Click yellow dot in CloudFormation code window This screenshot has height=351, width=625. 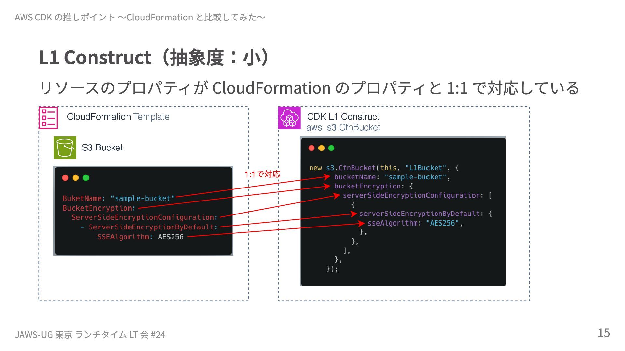(76, 178)
